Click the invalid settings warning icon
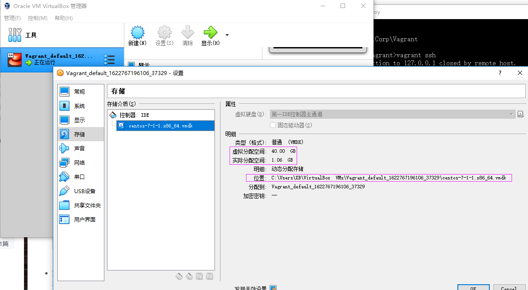The height and width of the screenshot is (290, 528). (273, 288)
